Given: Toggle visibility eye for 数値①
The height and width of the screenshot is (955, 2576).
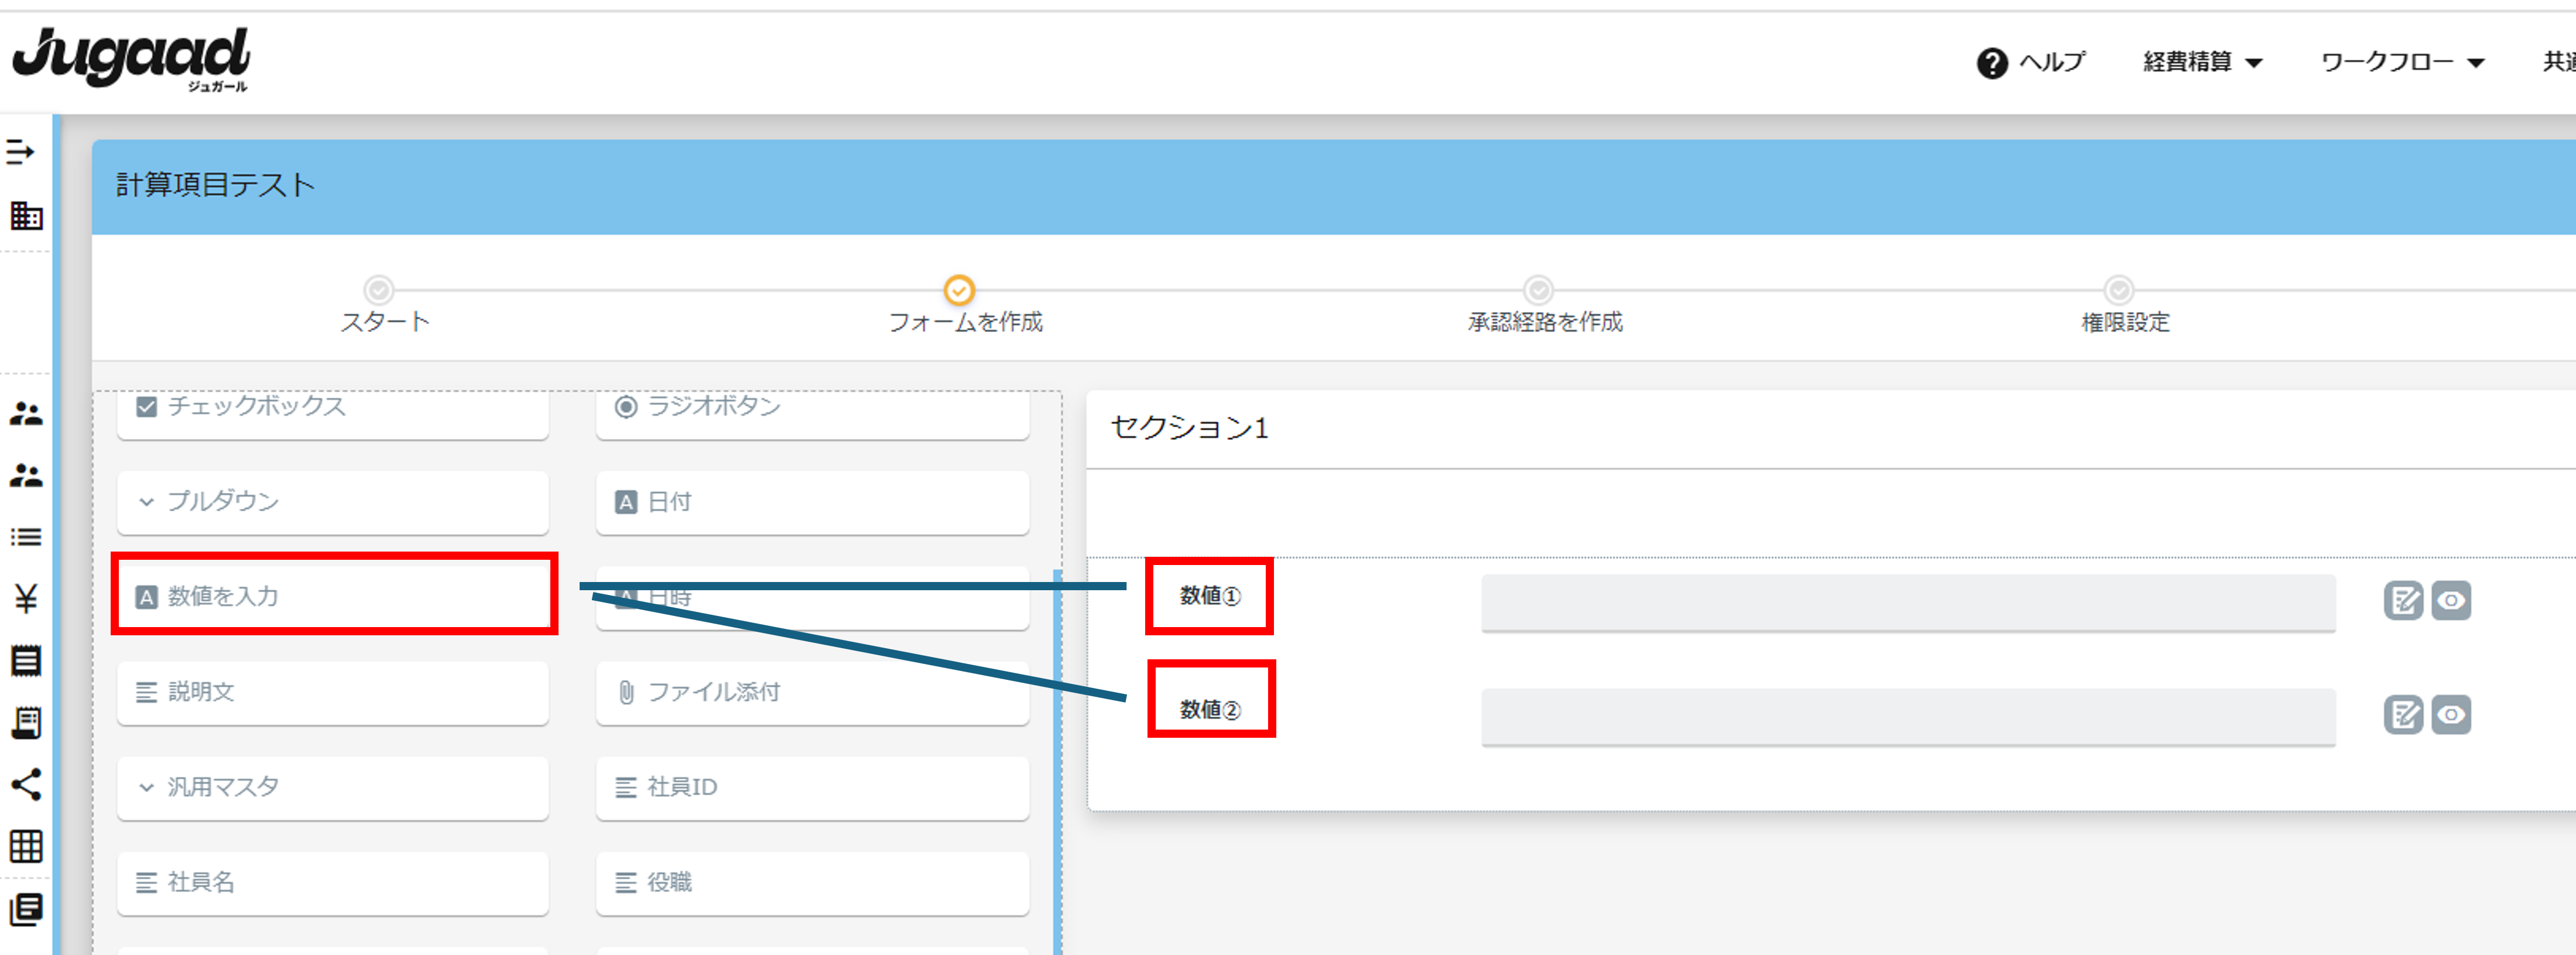Looking at the screenshot, I should coord(2450,601).
